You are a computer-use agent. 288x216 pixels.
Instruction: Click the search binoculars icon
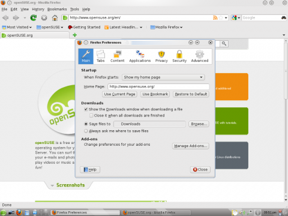pos(284,18)
